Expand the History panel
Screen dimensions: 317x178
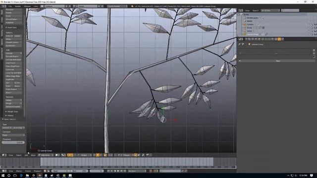pos(9,116)
